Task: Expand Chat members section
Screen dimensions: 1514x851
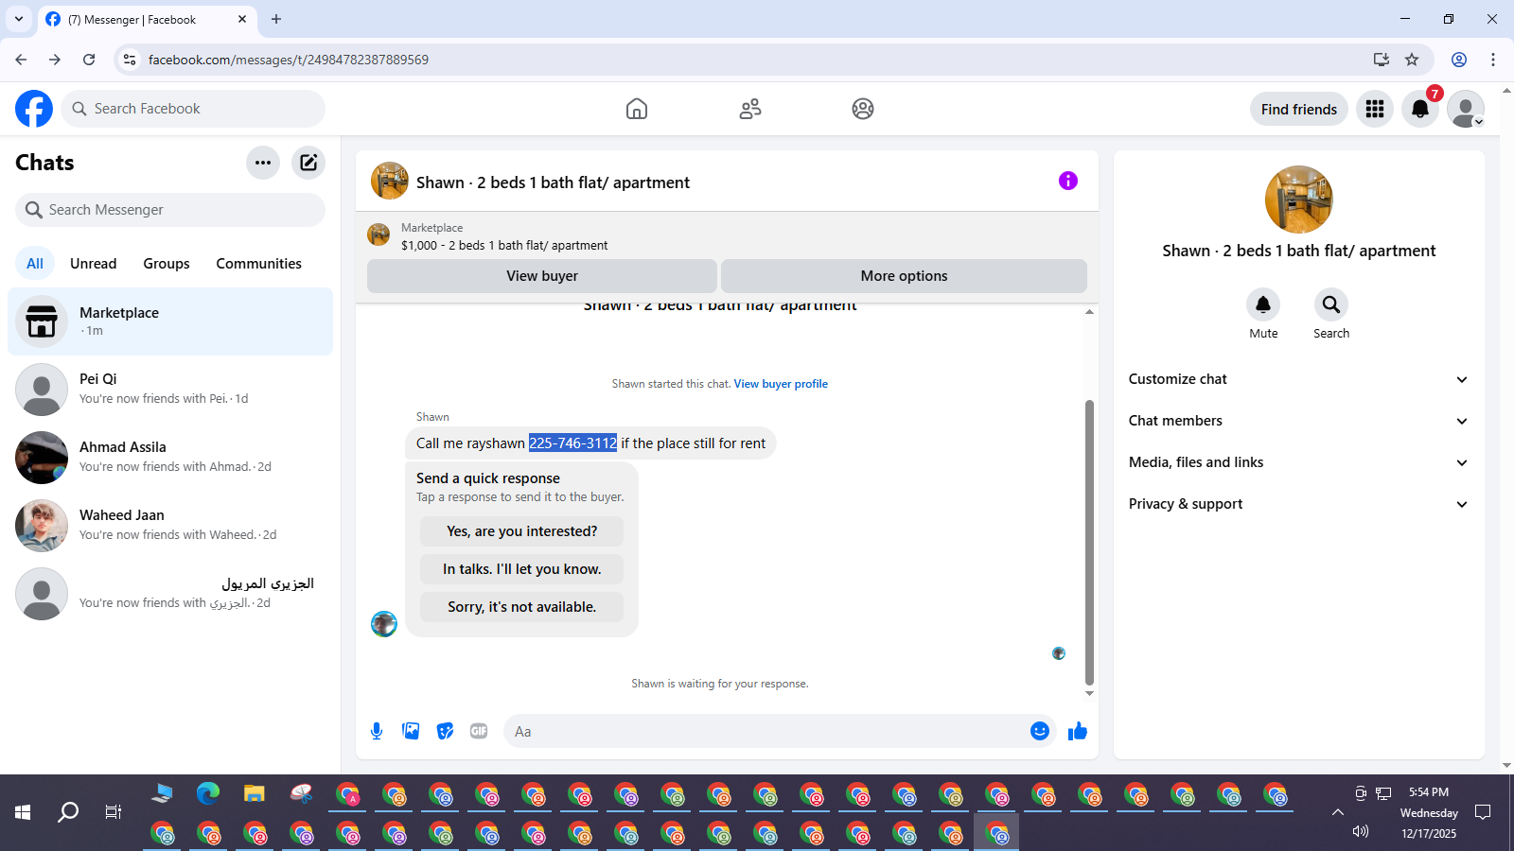Action: [1299, 421]
